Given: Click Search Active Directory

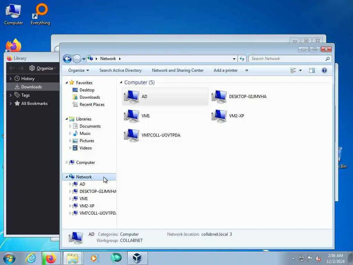Looking at the screenshot, I should (121, 70).
